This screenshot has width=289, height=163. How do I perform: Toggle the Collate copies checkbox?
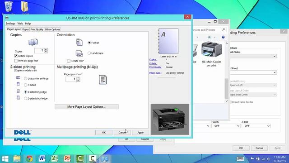point(16,56)
